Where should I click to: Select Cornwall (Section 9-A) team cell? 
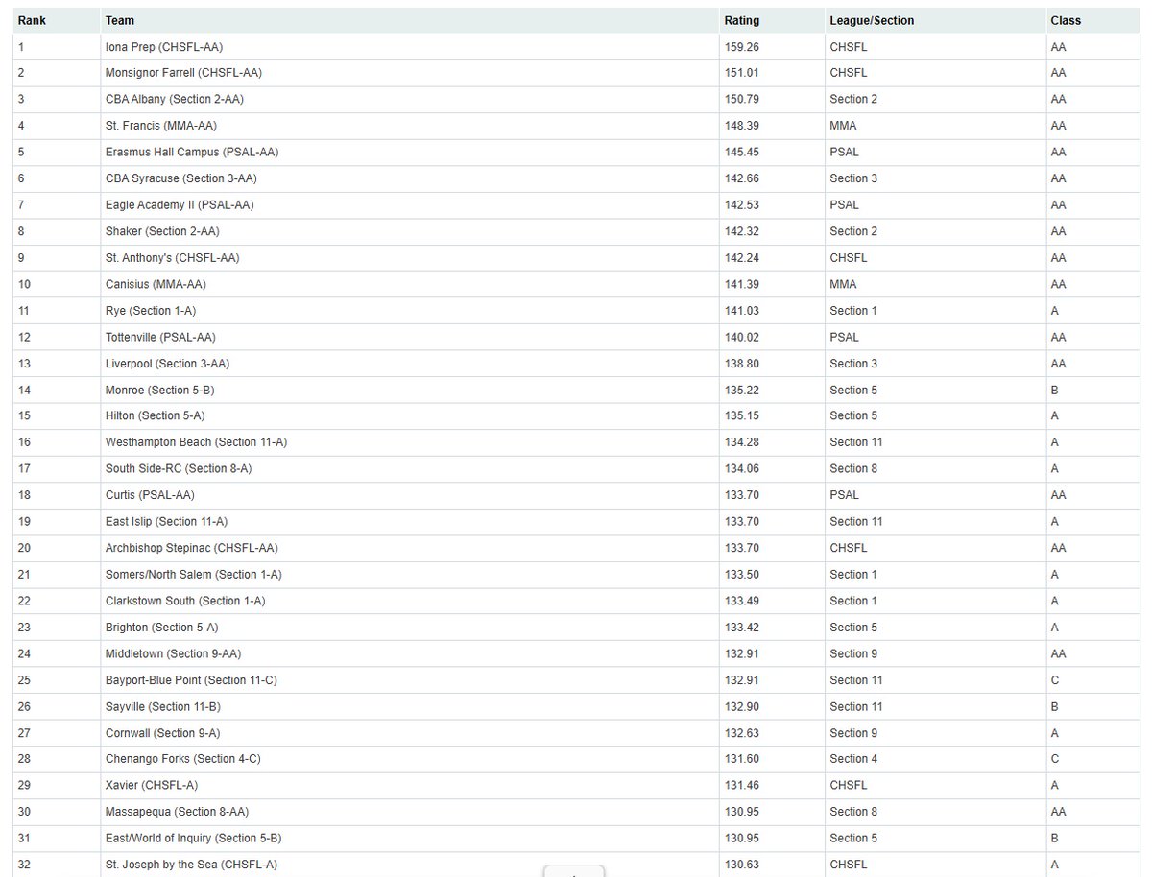163,733
